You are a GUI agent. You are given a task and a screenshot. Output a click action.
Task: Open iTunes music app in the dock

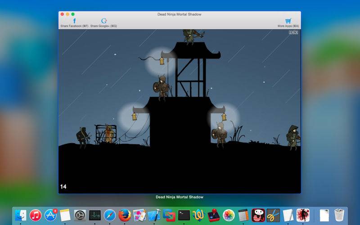(x=36, y=216)
